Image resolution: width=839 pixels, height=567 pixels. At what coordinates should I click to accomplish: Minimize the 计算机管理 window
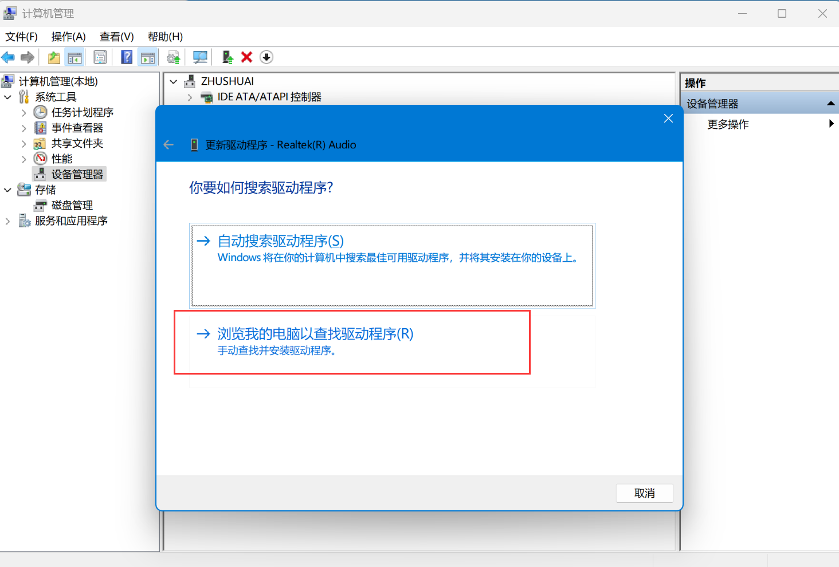[742, 13]
